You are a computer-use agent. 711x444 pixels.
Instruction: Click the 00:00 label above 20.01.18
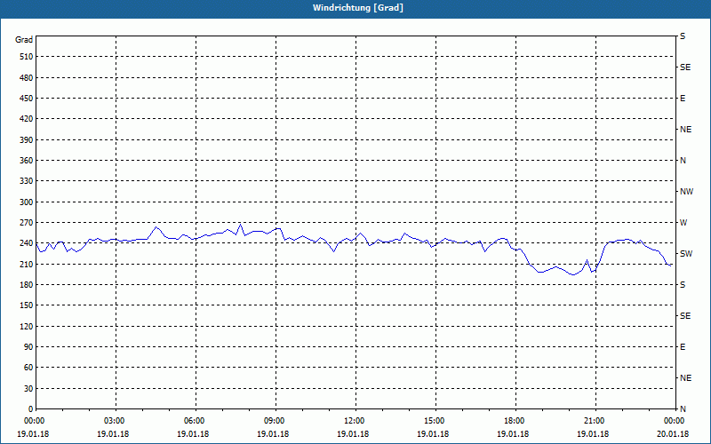[x=675, y=421]
